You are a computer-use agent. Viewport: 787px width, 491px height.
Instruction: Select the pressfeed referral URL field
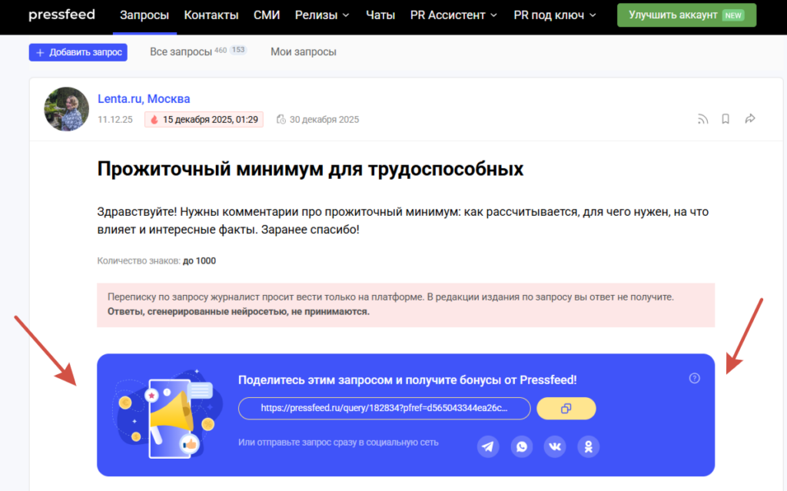coord(384,408)
